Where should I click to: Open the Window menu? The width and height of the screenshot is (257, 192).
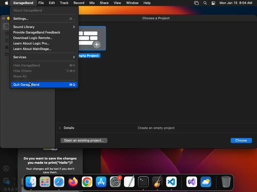pyautogui.click(x=132, y=3)
